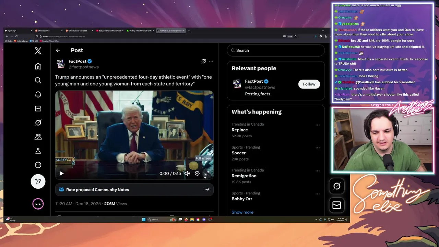
Task: Go to Home in X sidebar
Action: (x=38, y=66)
